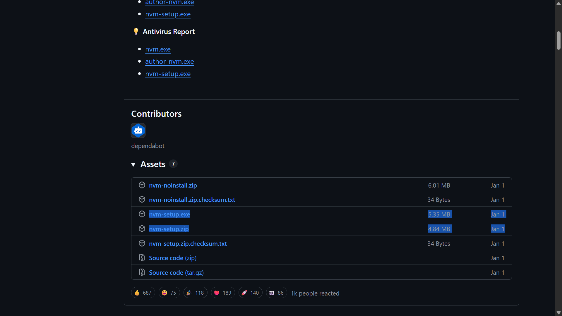Screen dimensions: 562x316
Task: Click scrollbar down arrow
Action: (558, 313)
